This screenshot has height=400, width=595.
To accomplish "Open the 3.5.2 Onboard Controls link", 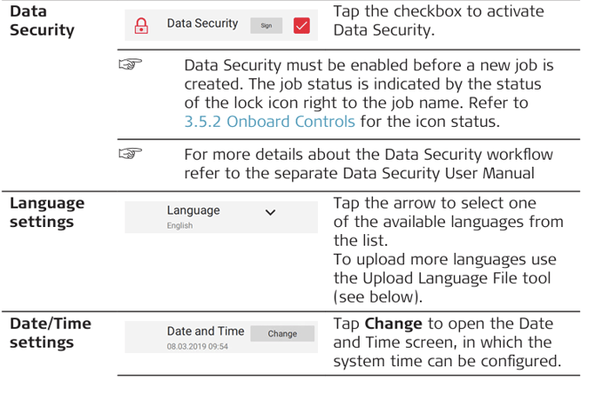I will click(269, 122).
